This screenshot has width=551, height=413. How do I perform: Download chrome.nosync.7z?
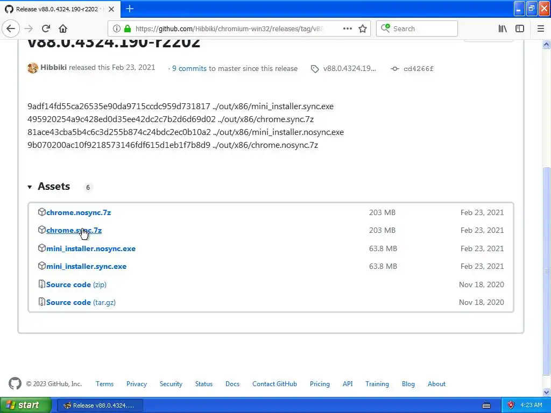pyautogui.click(x=79, y=212)
